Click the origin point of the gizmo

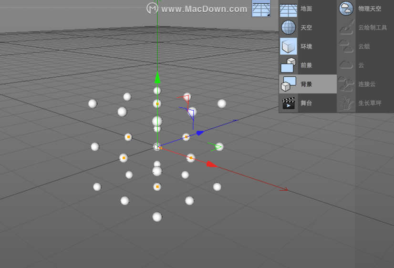157,147
